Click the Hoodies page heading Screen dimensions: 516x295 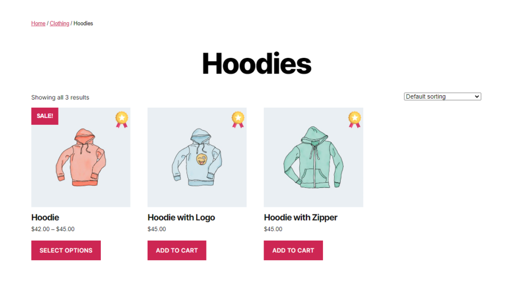256,63
